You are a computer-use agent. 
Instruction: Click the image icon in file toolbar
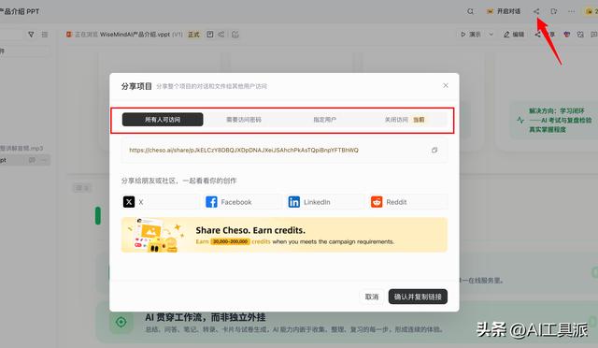[580, 35]
